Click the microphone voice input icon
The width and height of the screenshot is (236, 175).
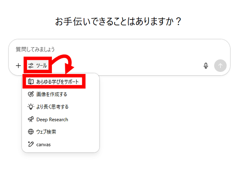point(206,66)
